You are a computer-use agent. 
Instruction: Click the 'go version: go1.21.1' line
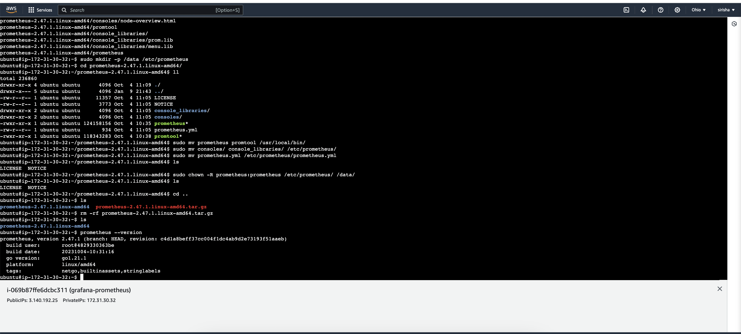click(x=46, y=258)
